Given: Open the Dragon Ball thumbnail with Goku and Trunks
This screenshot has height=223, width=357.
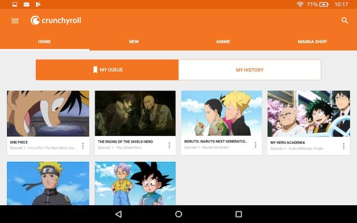Looking at the screenshot, I should click(x=135, y=183).
